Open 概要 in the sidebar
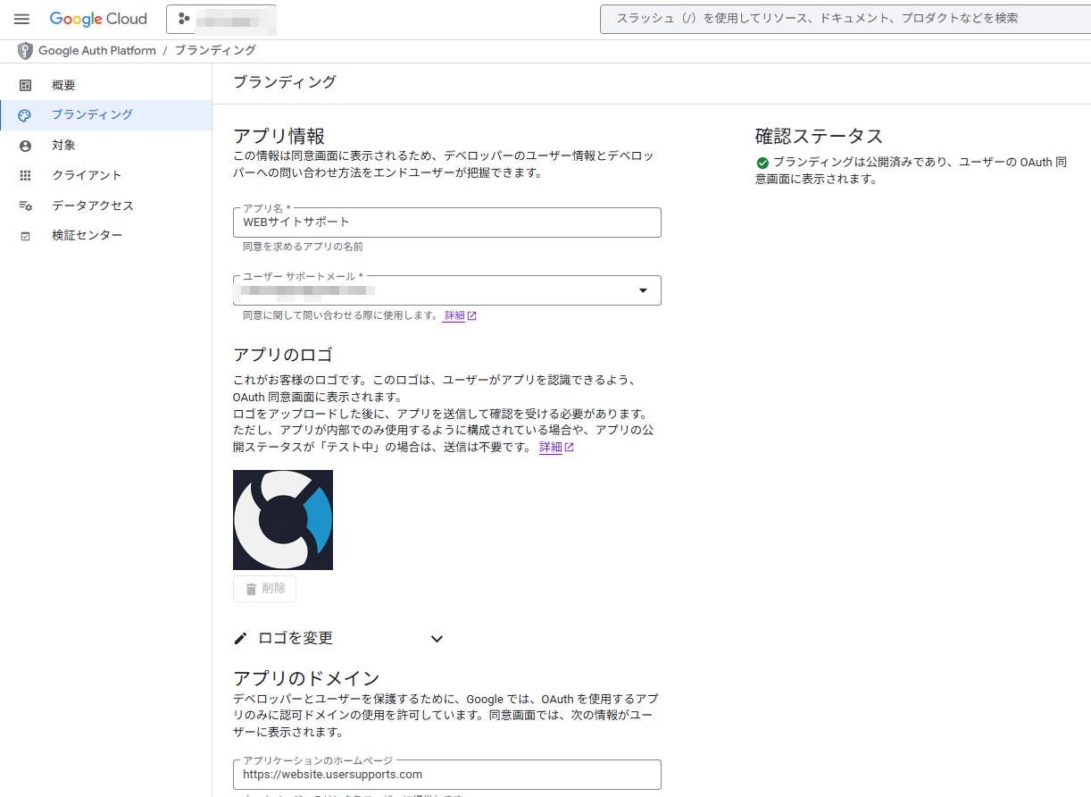Viewport: 1091px width, 797px height. click(106, 86)
